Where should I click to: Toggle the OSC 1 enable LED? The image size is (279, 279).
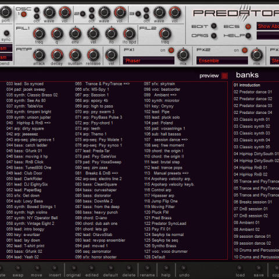point(24,14)
